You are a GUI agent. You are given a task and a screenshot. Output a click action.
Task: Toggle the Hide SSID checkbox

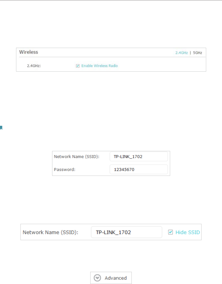tap(170, 232)
